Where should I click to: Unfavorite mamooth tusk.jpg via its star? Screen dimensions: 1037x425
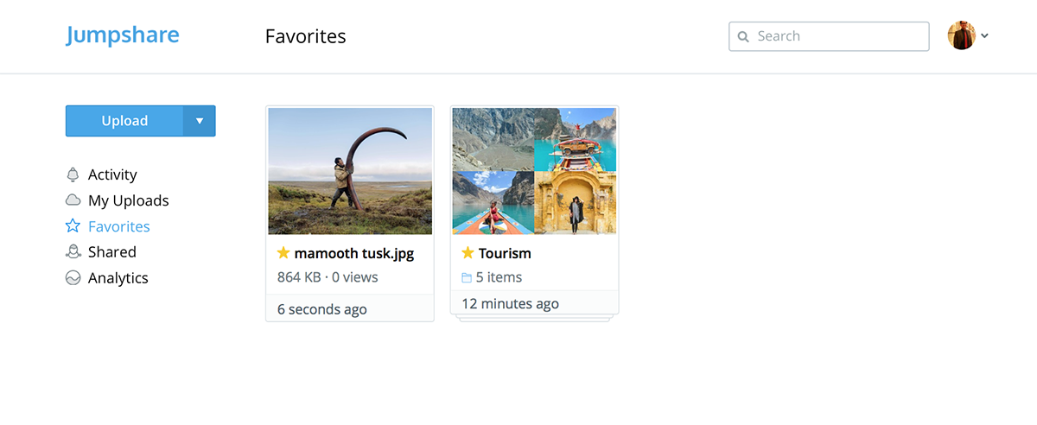283,253
